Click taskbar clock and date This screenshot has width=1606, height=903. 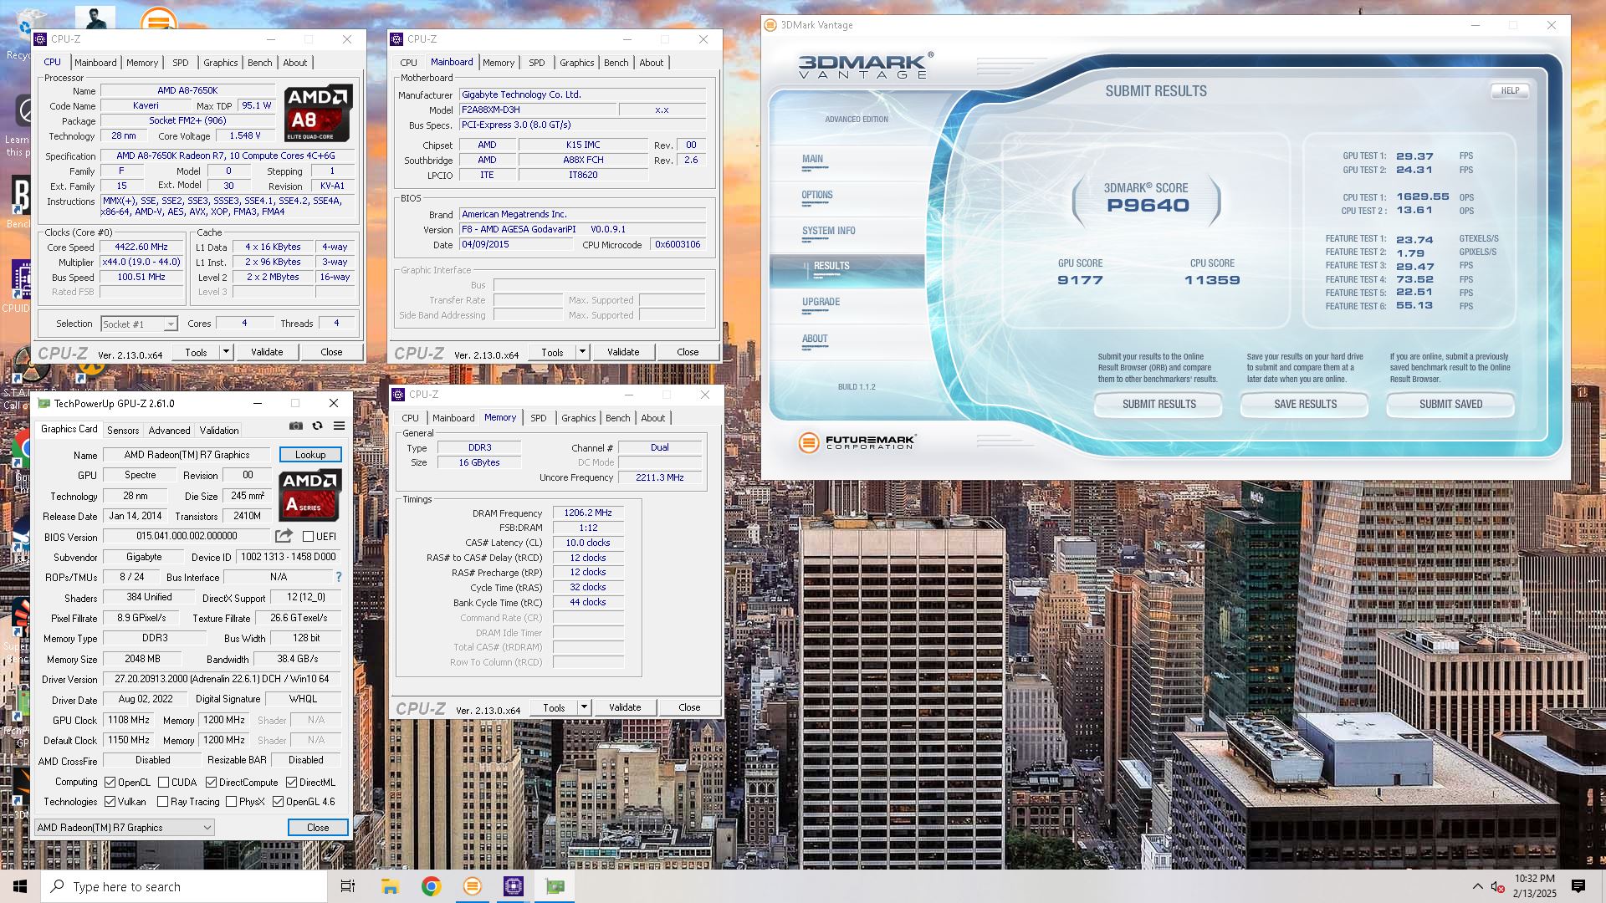1535,886
